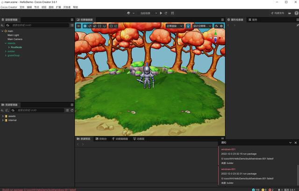Expand the grassGroup node arrow
The image size is (299, 191).
pos(6,55)
